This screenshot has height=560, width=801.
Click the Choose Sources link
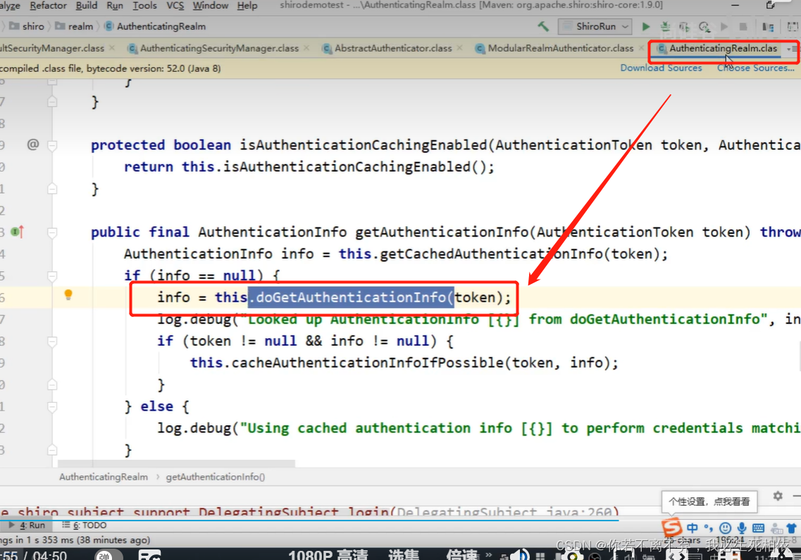pyautogui.click(x=755, y=68)
